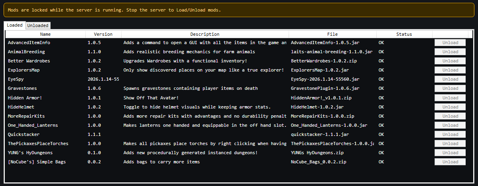This screenshot has height=186, width=478.
Task: Click the NoCube_Bags_0.0.2.zip file cell
Action: point(319,162)
